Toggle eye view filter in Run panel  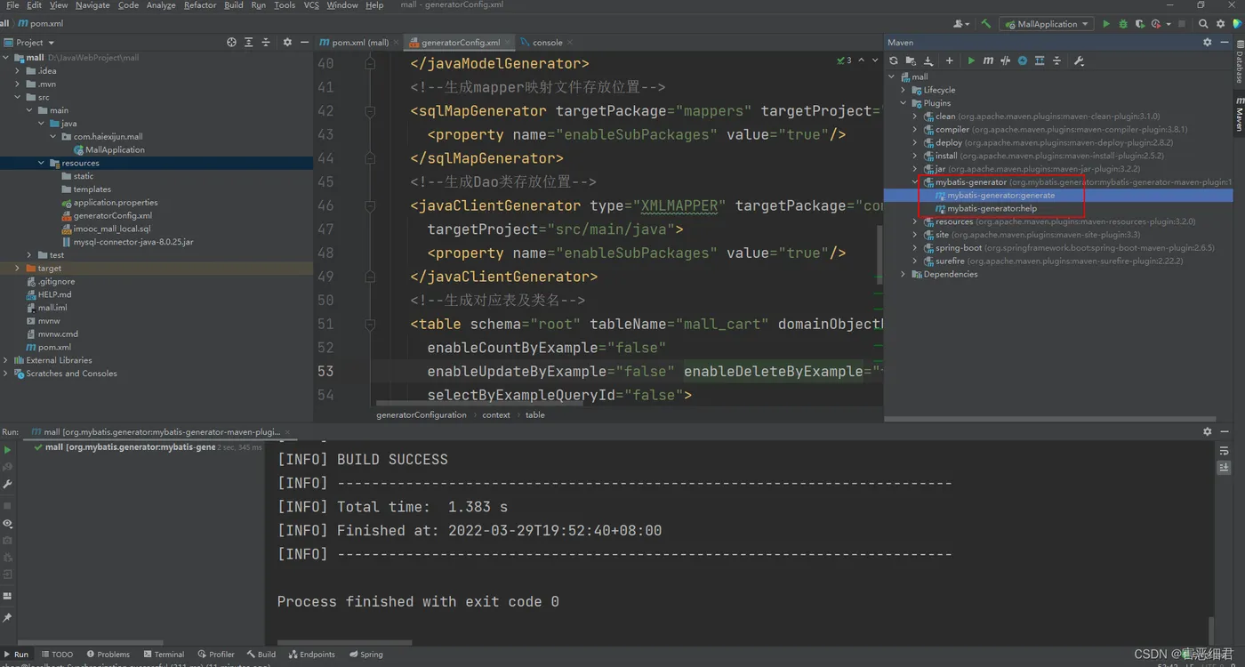click(8, 524)
